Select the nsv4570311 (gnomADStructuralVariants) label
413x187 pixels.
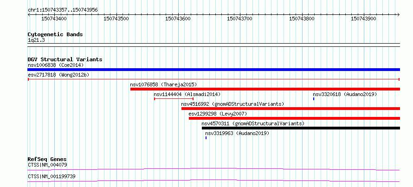click(253, 123)
